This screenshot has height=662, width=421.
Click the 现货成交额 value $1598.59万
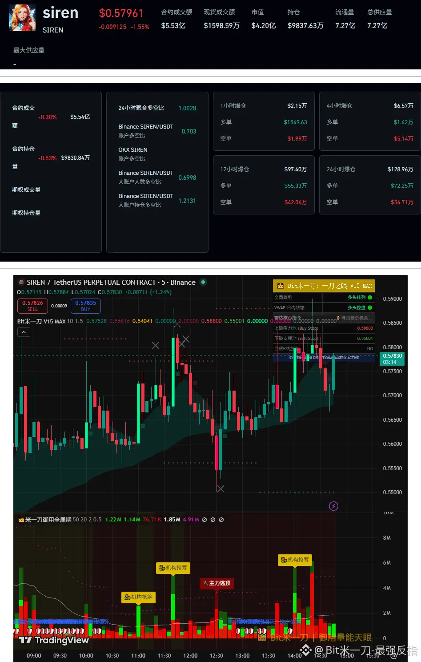click(221, 26)
